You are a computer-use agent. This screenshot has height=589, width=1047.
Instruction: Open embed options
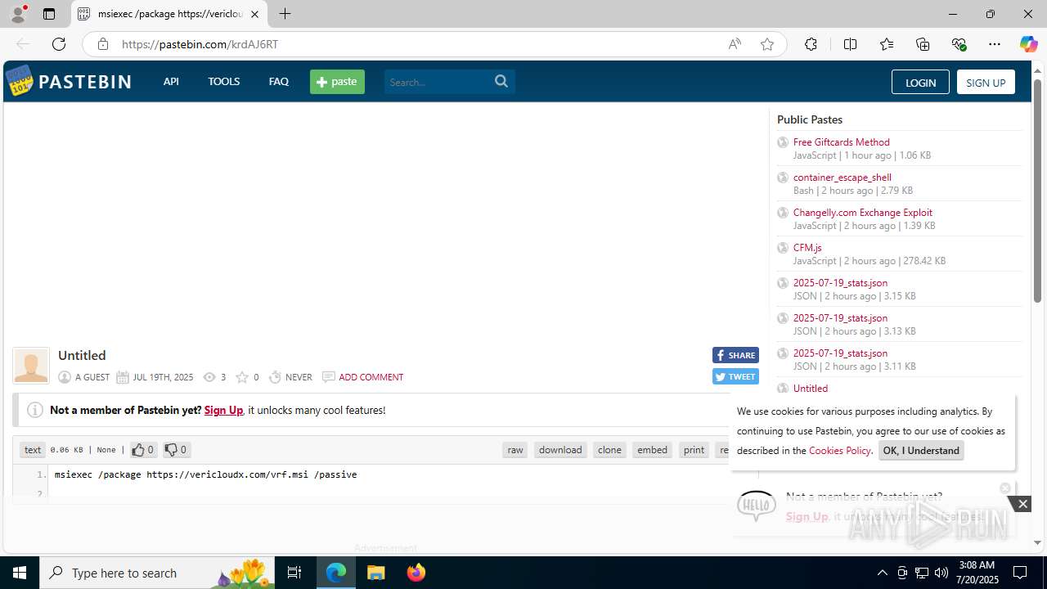coord(652,449)
